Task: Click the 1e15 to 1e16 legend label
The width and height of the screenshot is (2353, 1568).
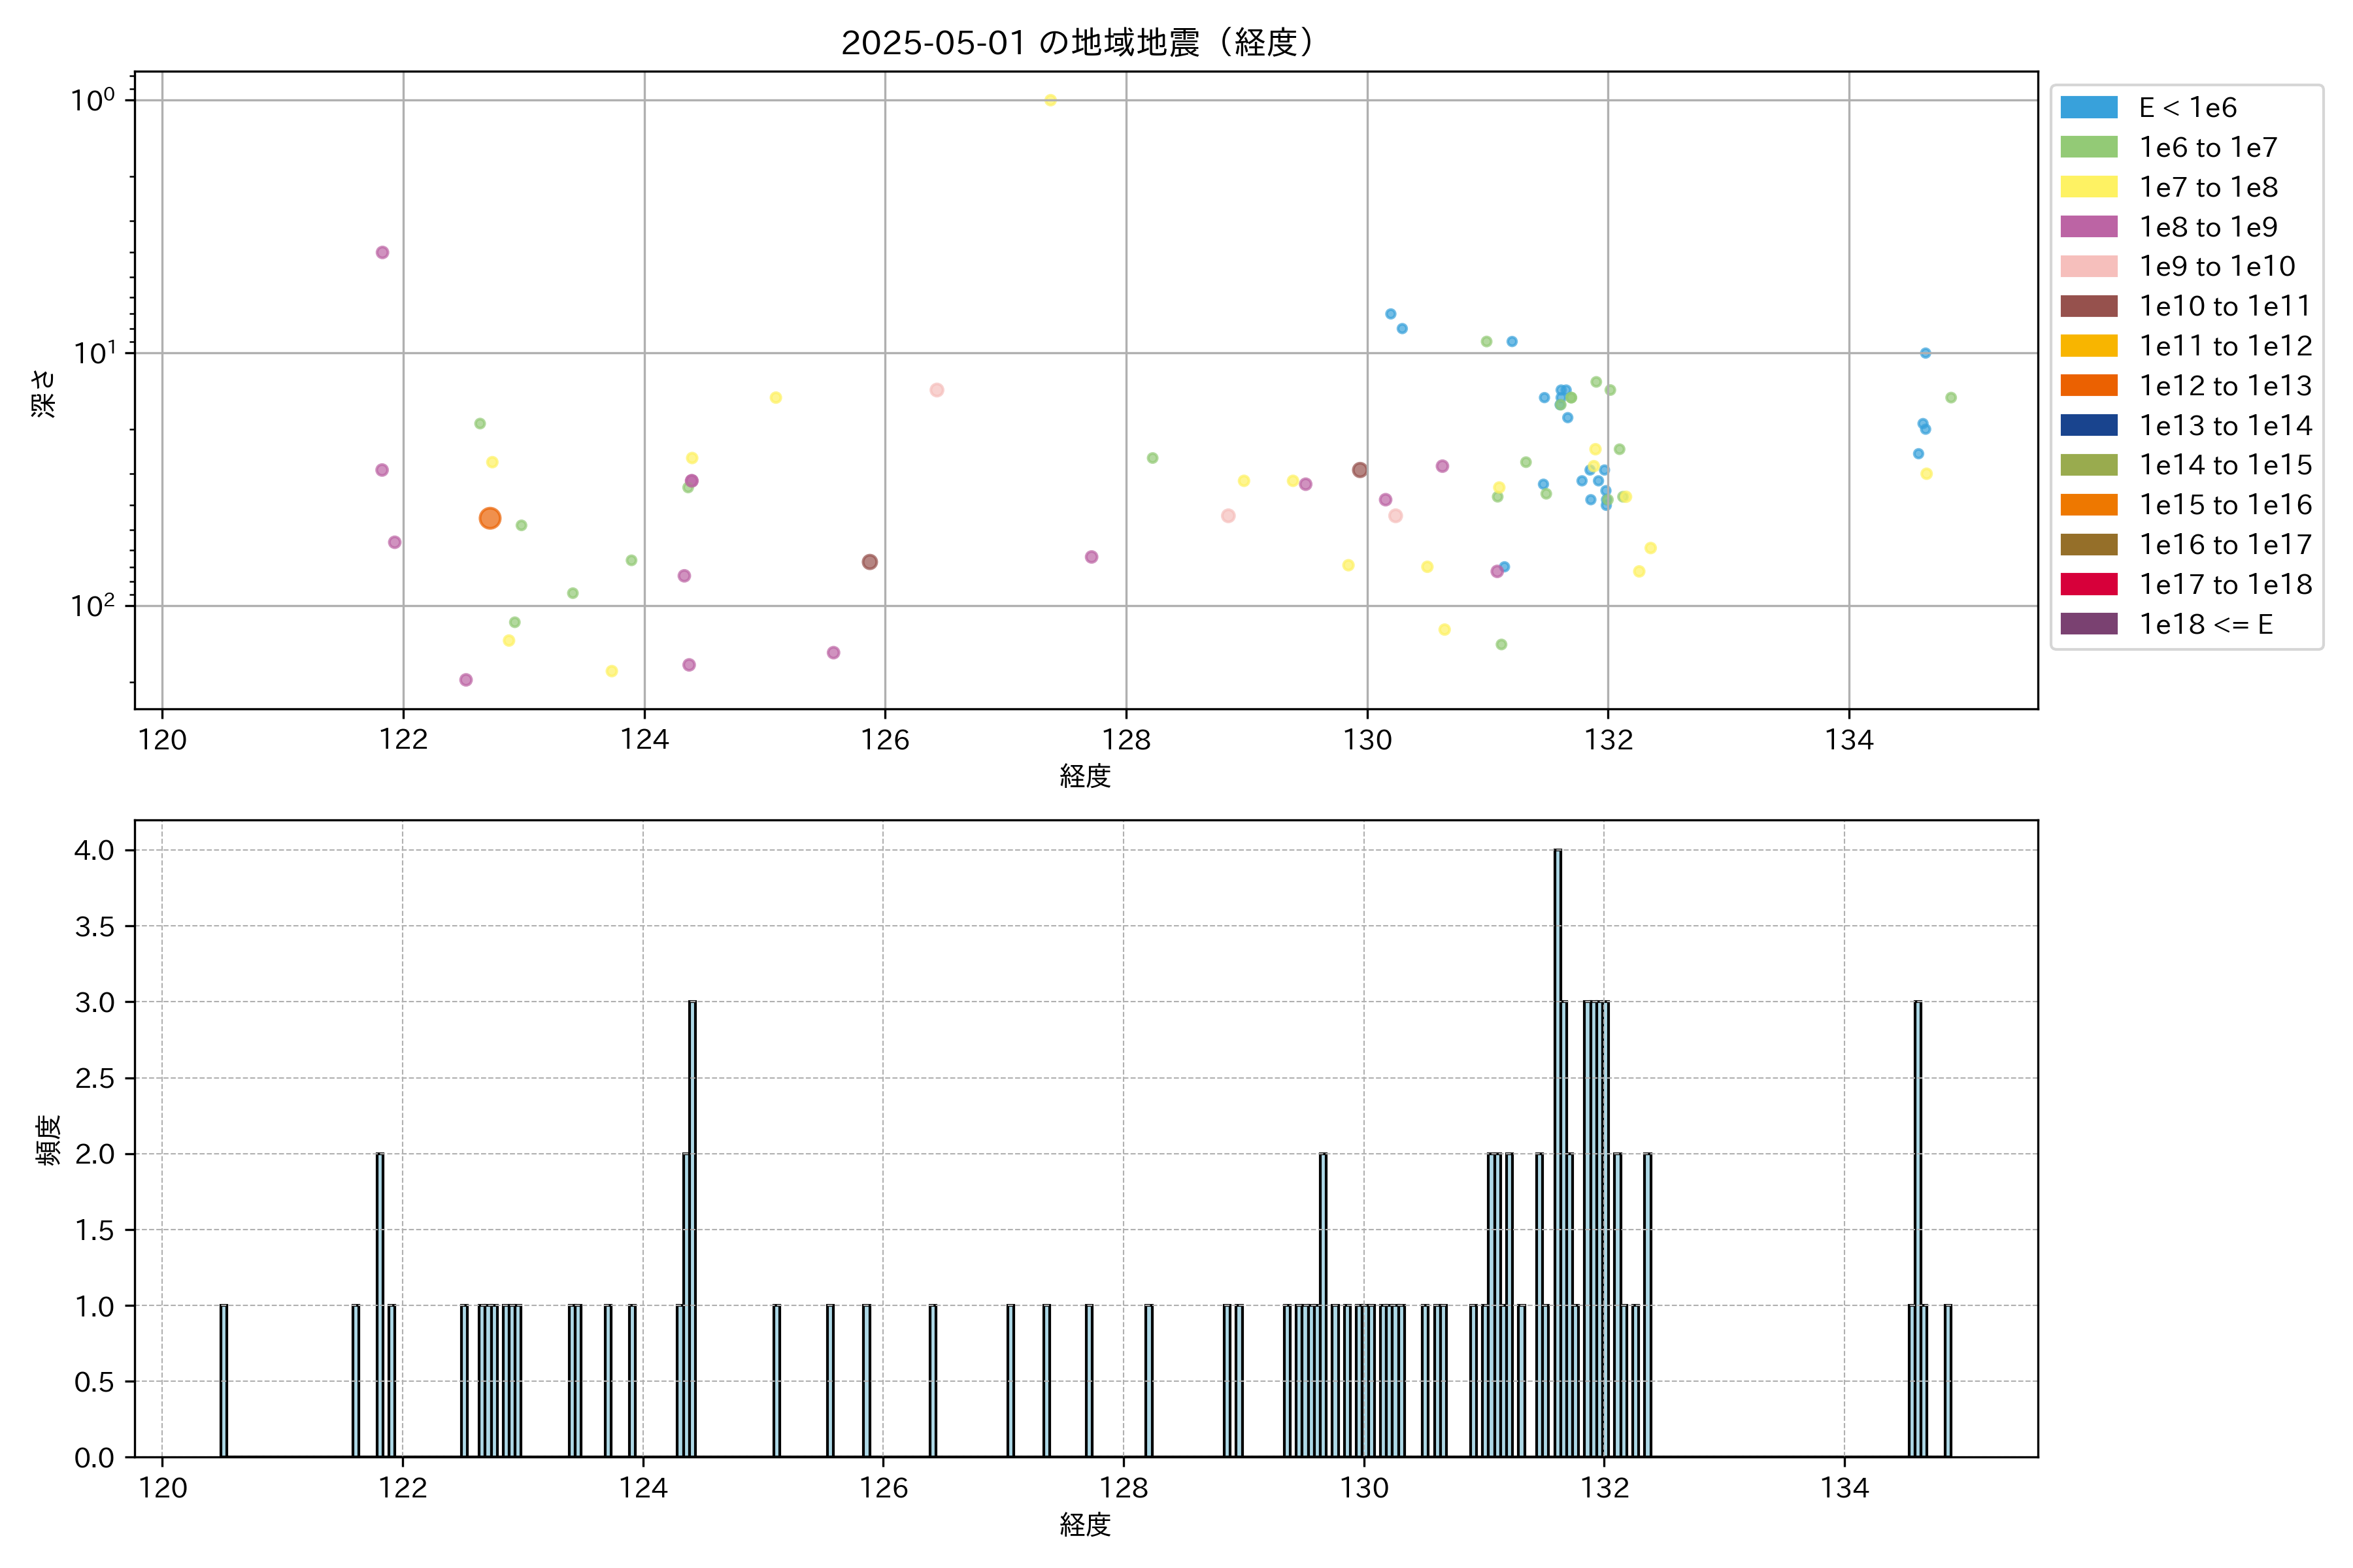Action: (2225, 505)
